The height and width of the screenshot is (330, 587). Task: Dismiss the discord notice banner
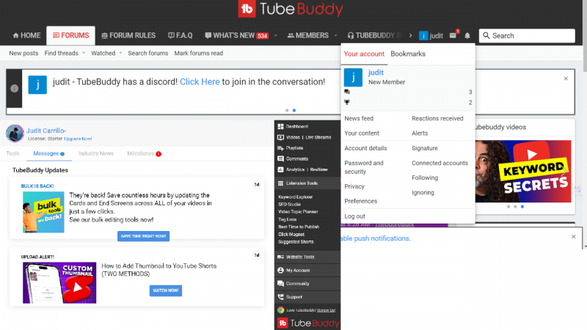pos(566,78)
